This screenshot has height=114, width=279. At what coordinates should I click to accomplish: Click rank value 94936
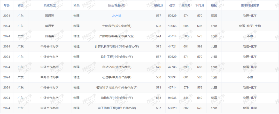[x=172, y=98]
